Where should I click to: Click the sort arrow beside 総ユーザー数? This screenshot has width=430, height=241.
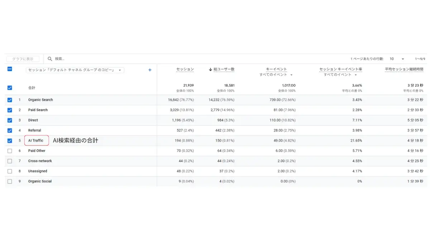pyautogui.click(x=210, y=69)
